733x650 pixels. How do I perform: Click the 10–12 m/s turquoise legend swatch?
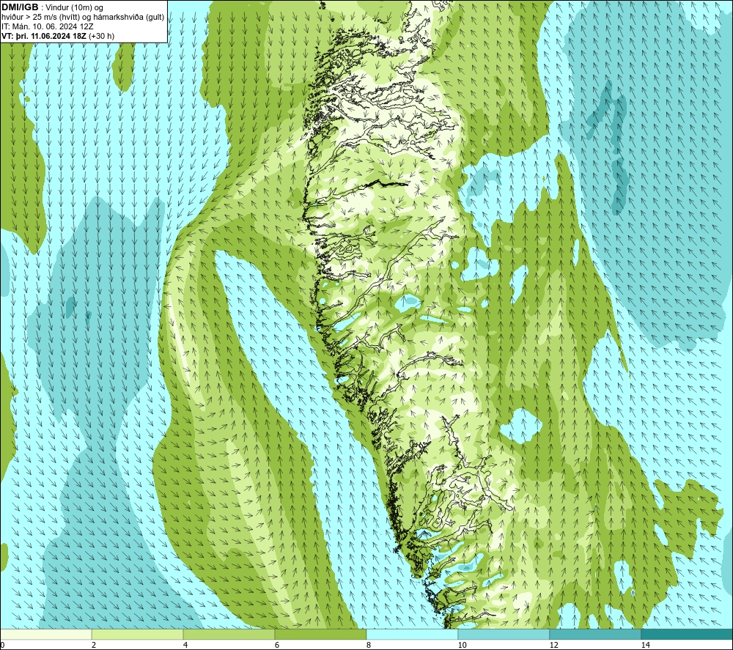[x=504, y=634]
